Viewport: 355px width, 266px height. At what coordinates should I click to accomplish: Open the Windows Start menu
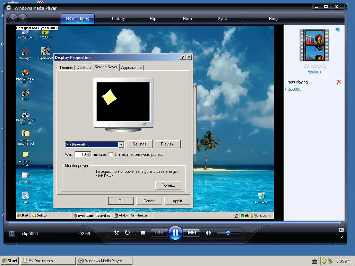[9, 260]
